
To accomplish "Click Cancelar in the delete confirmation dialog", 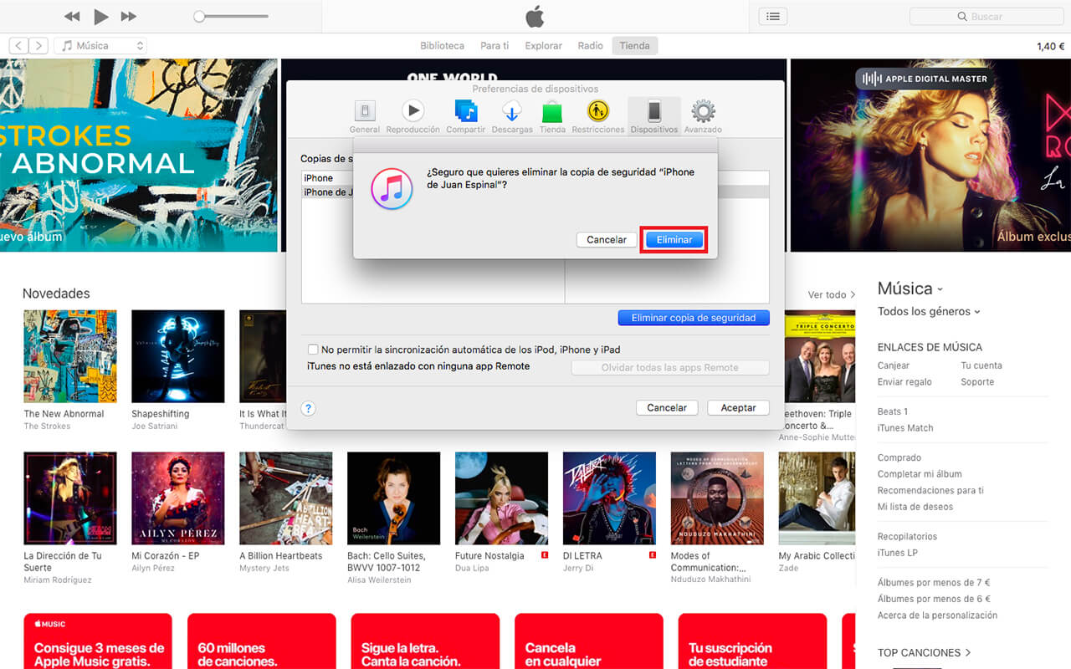I will 607,240.
